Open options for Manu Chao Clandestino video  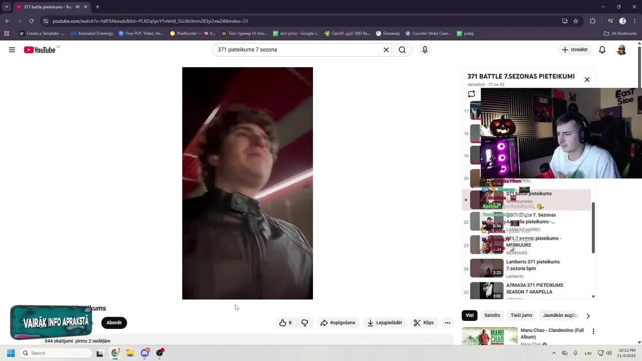(593, 331)
